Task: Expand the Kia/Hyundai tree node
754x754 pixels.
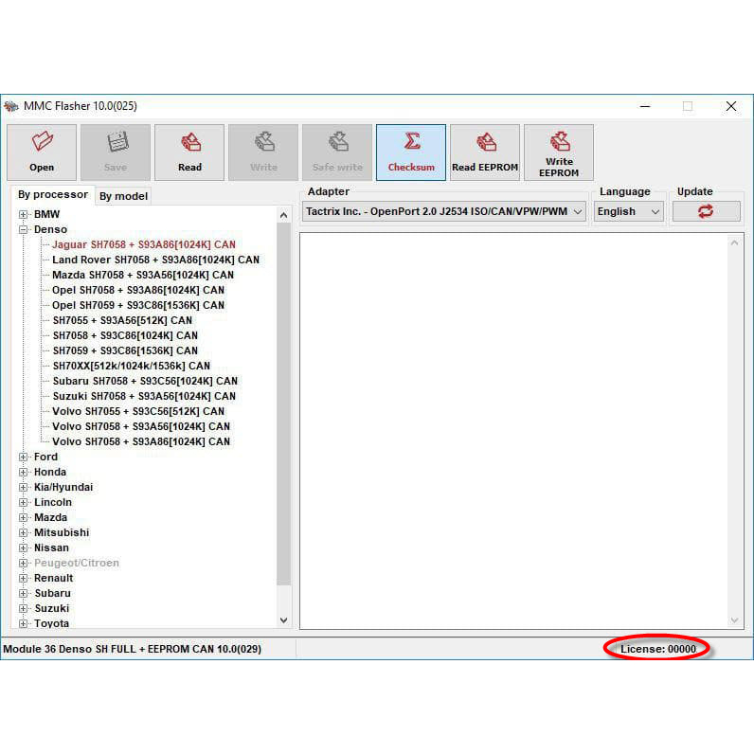Action: coord(23,487)
